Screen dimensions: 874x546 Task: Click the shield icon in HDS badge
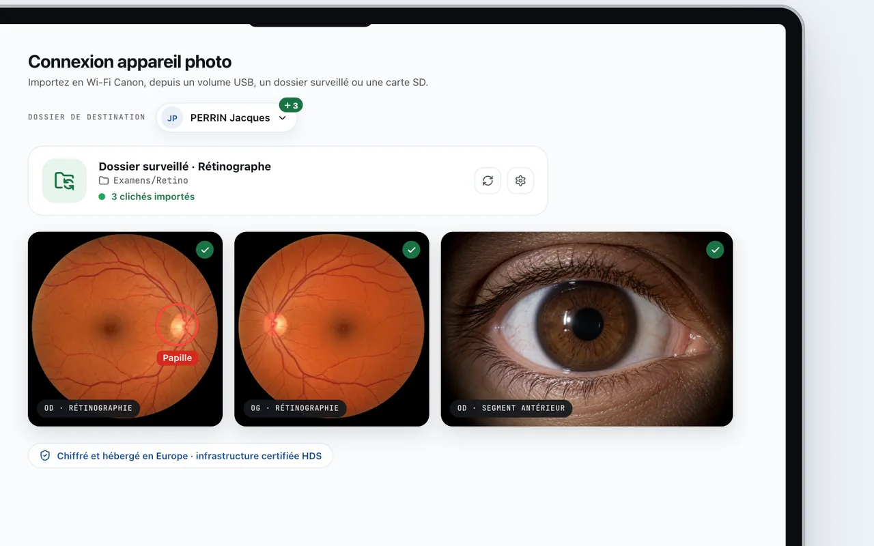click(45, 456)
